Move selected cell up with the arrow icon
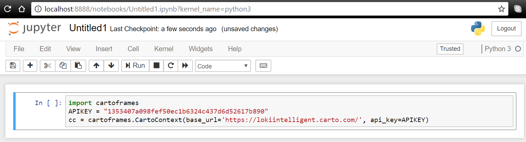 click(x=96, y=66)
